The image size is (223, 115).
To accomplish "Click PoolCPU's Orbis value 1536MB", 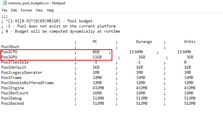I will click(x=184, y=52).
